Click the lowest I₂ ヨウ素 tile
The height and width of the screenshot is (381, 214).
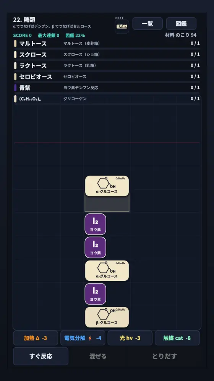tap(96, 294)
